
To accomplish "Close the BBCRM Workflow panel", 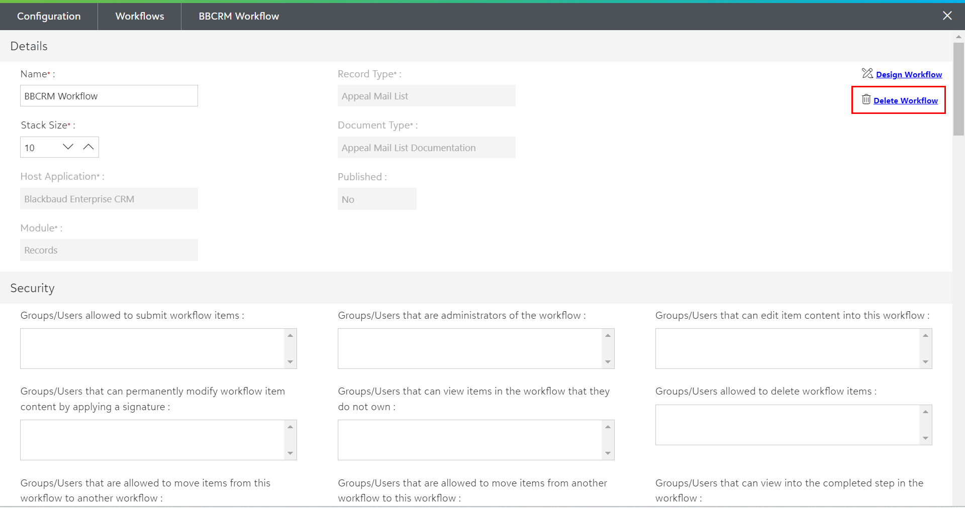I will (947, 16).
